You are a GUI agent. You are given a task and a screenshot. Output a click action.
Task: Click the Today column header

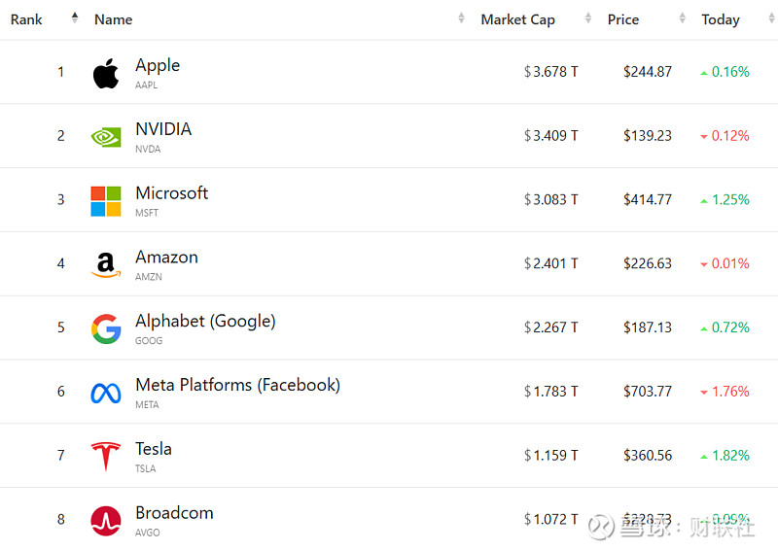pyautogui.click(x=721, y=19)
